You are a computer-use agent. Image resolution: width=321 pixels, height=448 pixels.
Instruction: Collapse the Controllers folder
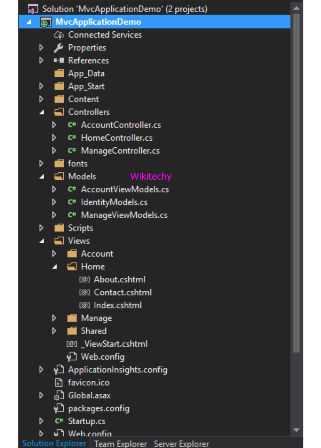pos(42,112)
